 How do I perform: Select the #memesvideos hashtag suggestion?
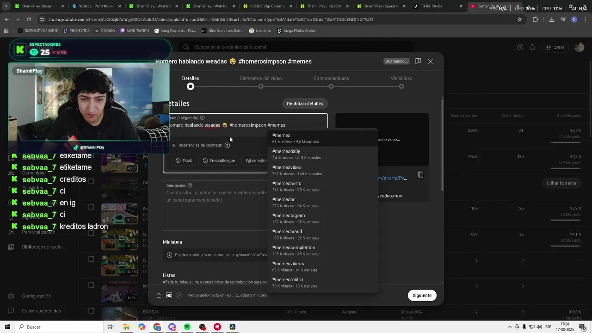[x=323, y=266]
